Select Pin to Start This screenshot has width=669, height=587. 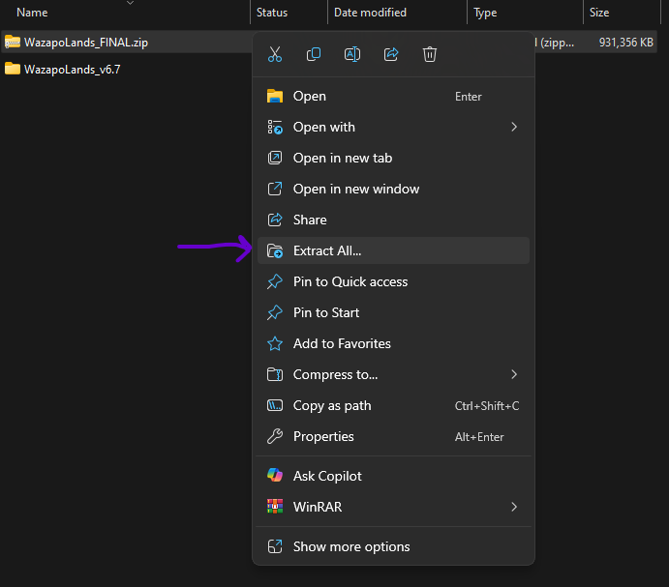tap(393, 312)
